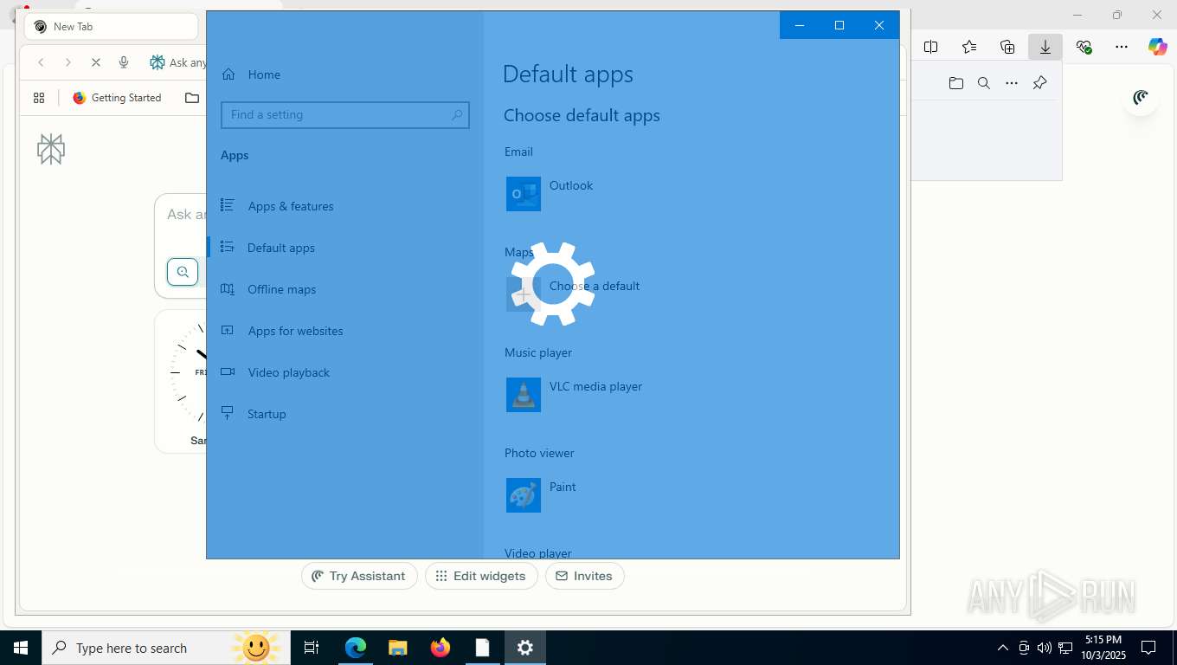Toggle the browser Downloads button
The image size is (1177, 665).
point(1045,47)
